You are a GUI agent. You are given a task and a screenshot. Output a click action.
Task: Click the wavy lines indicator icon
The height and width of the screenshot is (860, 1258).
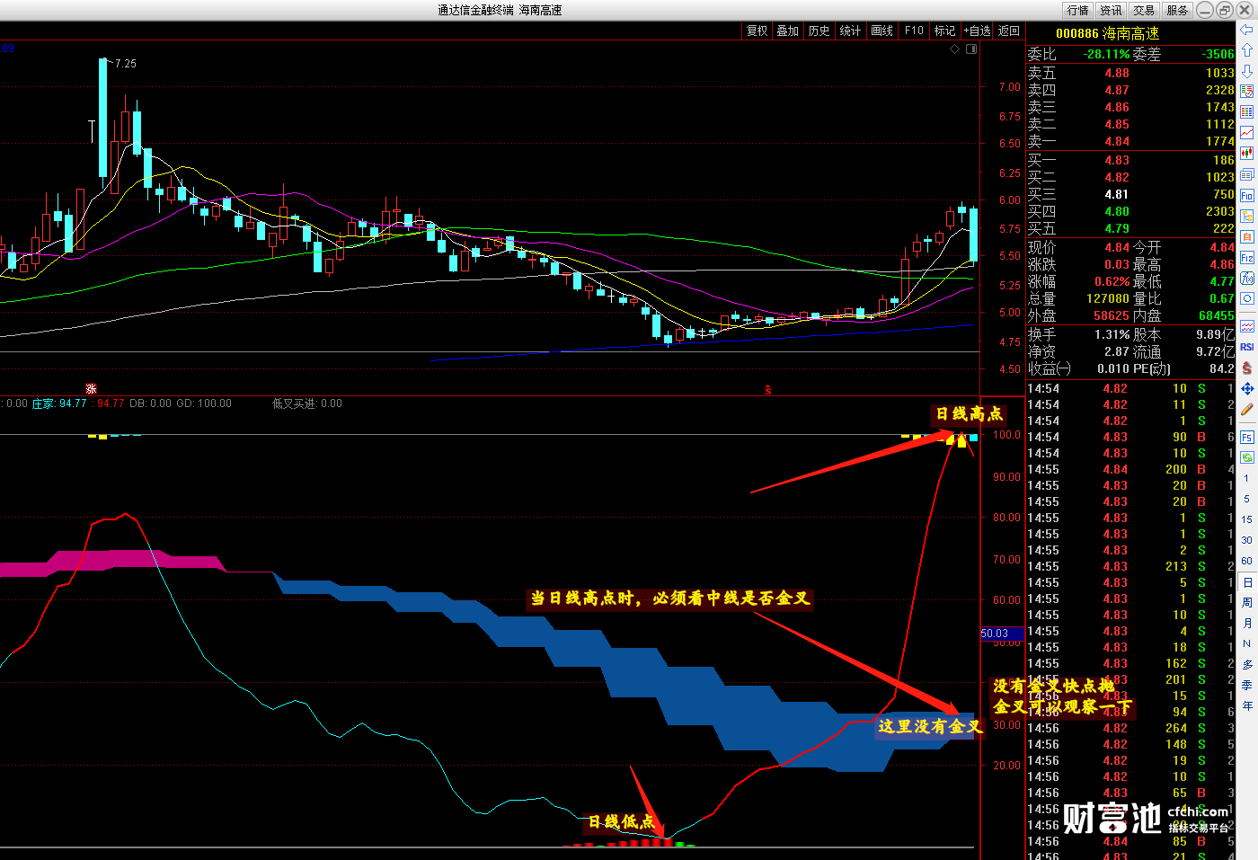pos(1246,326)
